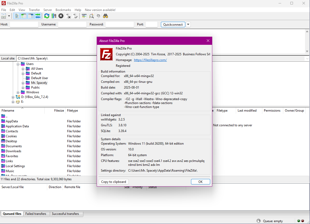Viewport: 310px width, 224px height.
Task: Click the process queue toolbar icon
Action: (54, 16)
